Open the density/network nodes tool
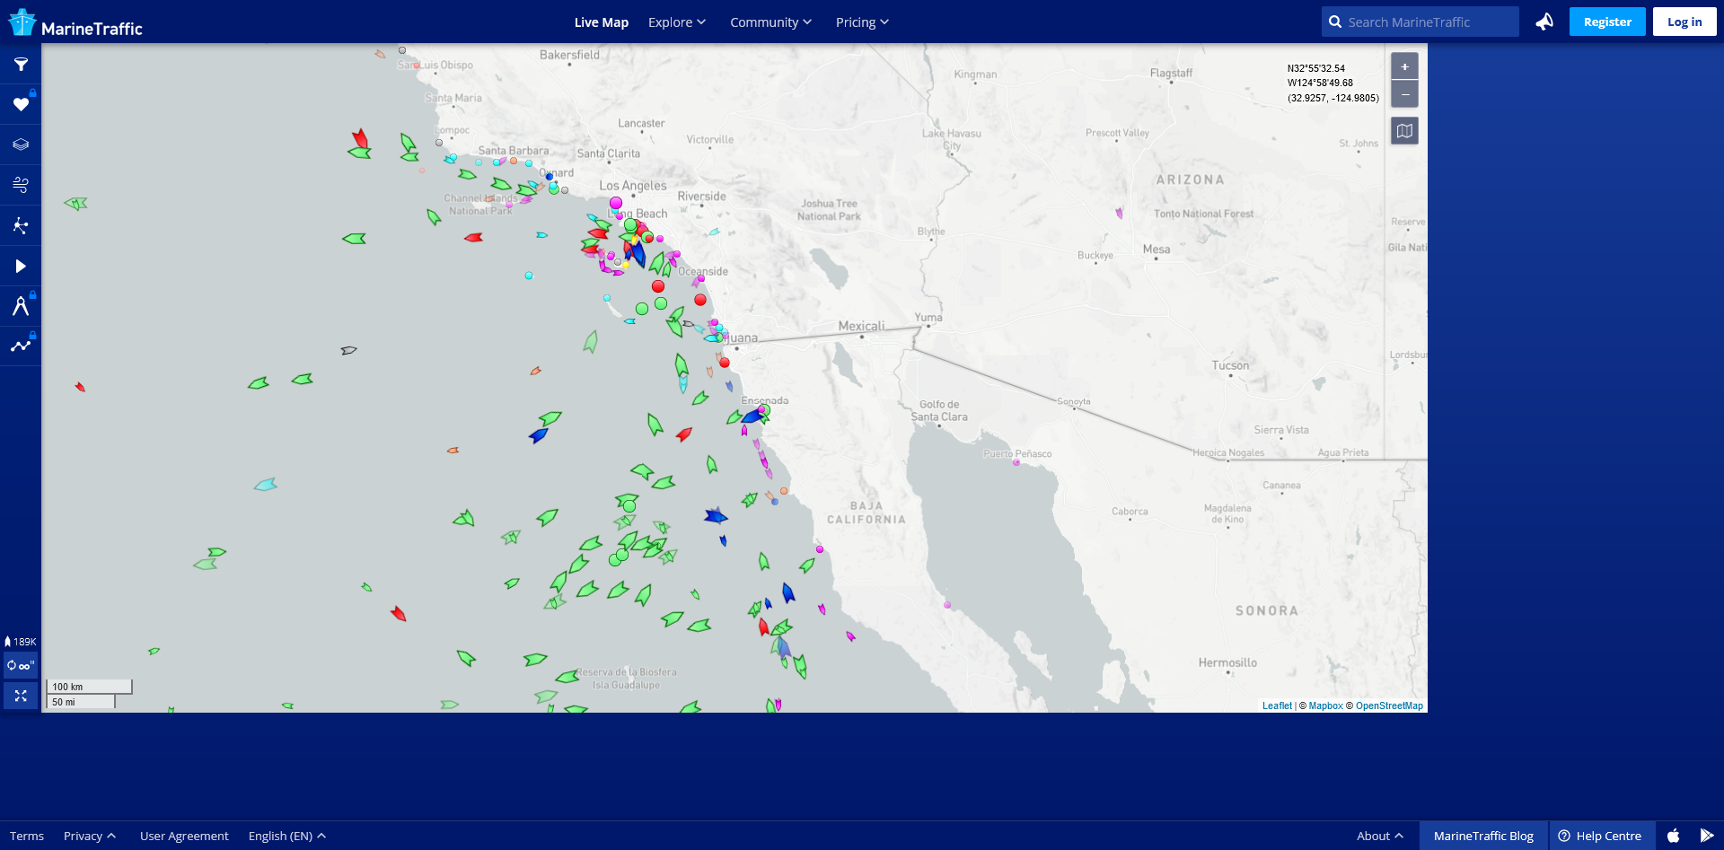The width and height of the screenshot is (1724, 850). [x=21, y=225]
